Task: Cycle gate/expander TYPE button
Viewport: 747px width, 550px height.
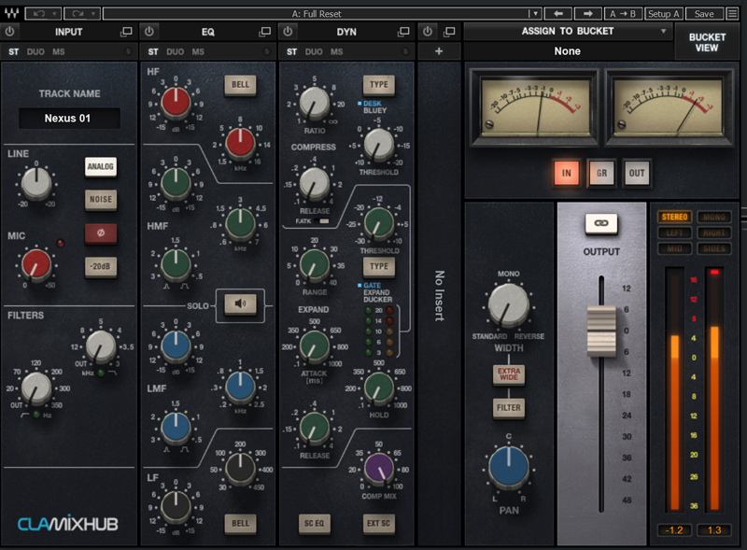Action: [379, 267]
